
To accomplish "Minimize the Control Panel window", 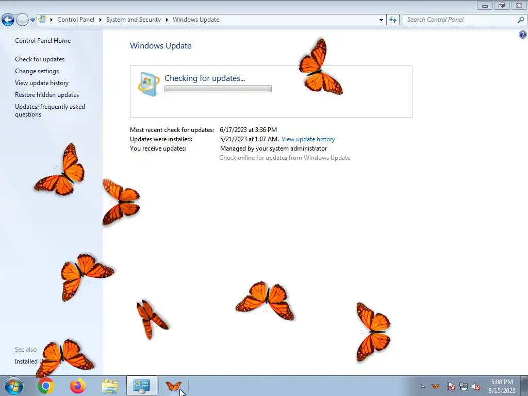I will [485, 5].
